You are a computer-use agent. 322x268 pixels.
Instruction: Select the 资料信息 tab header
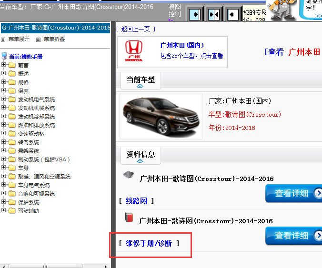[x=141, y=155]
